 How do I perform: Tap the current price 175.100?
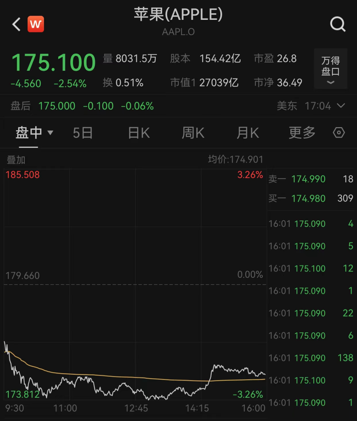coord(54,62)
